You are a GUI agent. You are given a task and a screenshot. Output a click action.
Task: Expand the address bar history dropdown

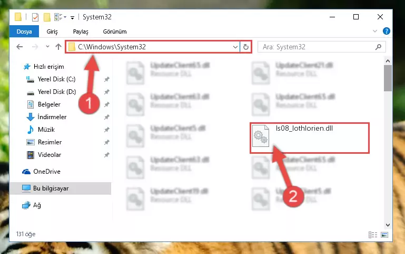click(x=235, y=47)
